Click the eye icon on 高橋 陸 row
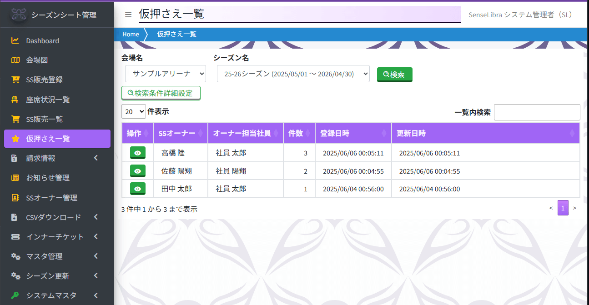Screen dimensions: 589x305 (137, 153)
